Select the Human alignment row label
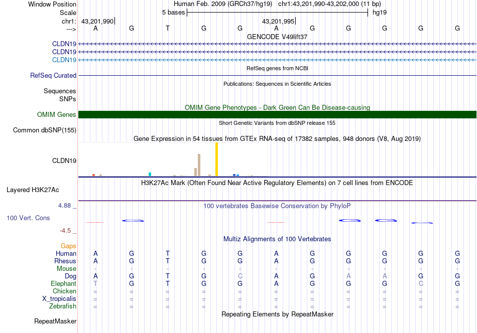The height and width of the screenshot is (333, 477). point(66,253)
